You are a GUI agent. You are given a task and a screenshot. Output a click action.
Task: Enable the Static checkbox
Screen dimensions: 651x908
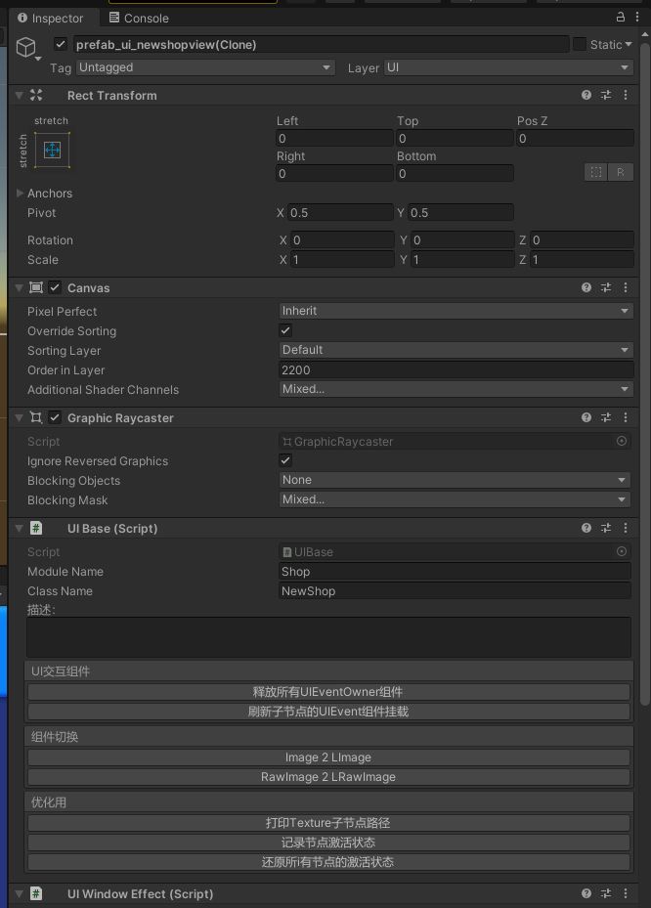pos(580,44)
